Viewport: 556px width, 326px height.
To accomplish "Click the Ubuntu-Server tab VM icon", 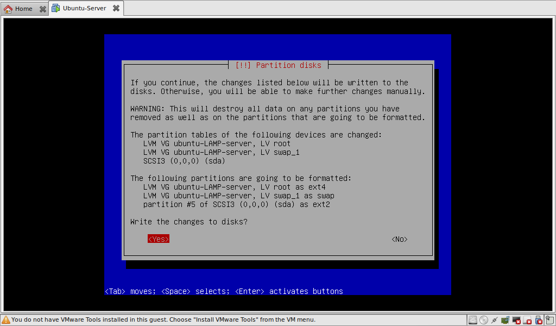I will [x=56, y=8].
